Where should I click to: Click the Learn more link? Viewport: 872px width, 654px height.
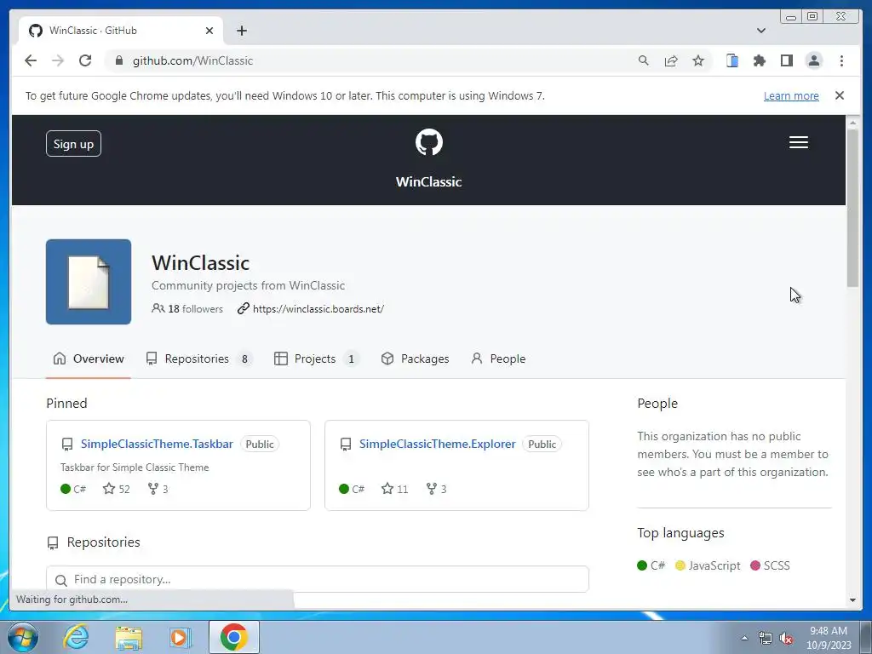[791, 95]
